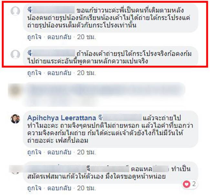Click ตอบกลับ under the ขอแก้ข่าว comment

point(59,37)
